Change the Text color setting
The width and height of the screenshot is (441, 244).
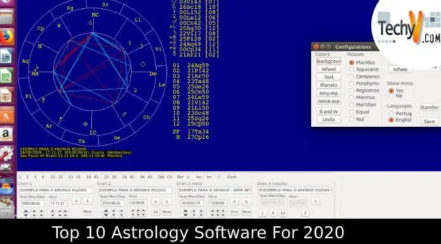click(328, 77)
